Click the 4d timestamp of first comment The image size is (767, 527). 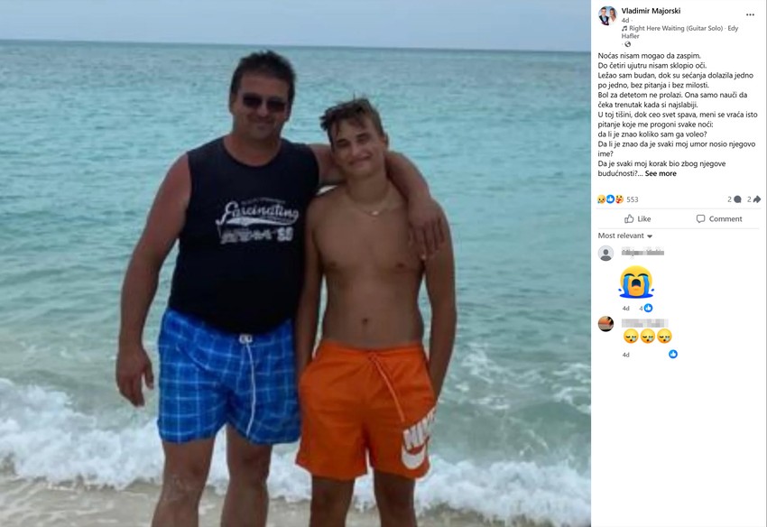[x=625, y=309]
